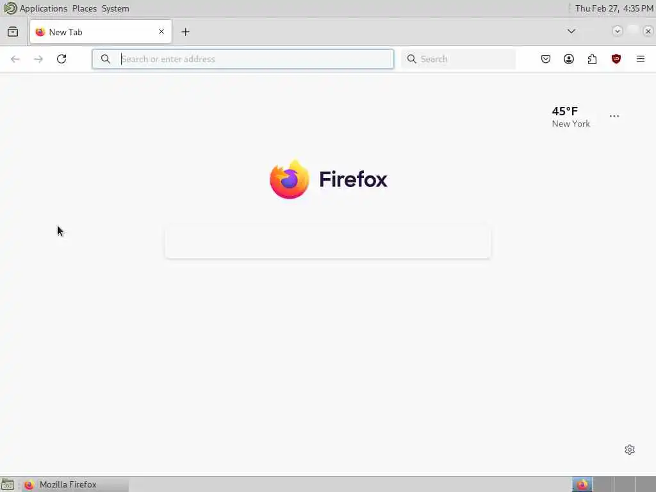The height and width of the screenshot is (492, 656).
Task: Open the Firefox View tab icon
Action: coord(13,32)
